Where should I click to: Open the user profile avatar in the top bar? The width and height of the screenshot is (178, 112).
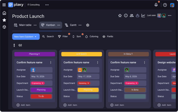click(172, 5)
